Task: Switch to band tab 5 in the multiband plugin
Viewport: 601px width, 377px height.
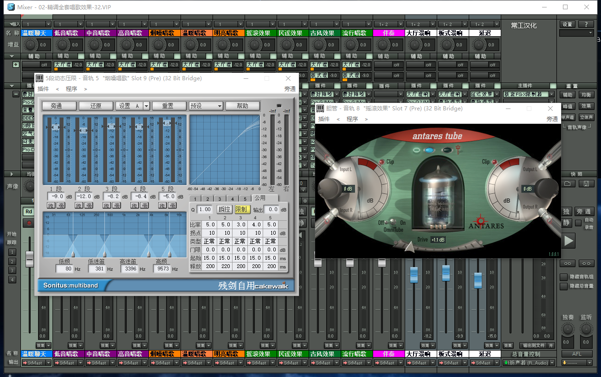Action: point(246,199)
